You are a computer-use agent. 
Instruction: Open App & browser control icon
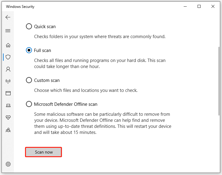click(x=8, y=93)
